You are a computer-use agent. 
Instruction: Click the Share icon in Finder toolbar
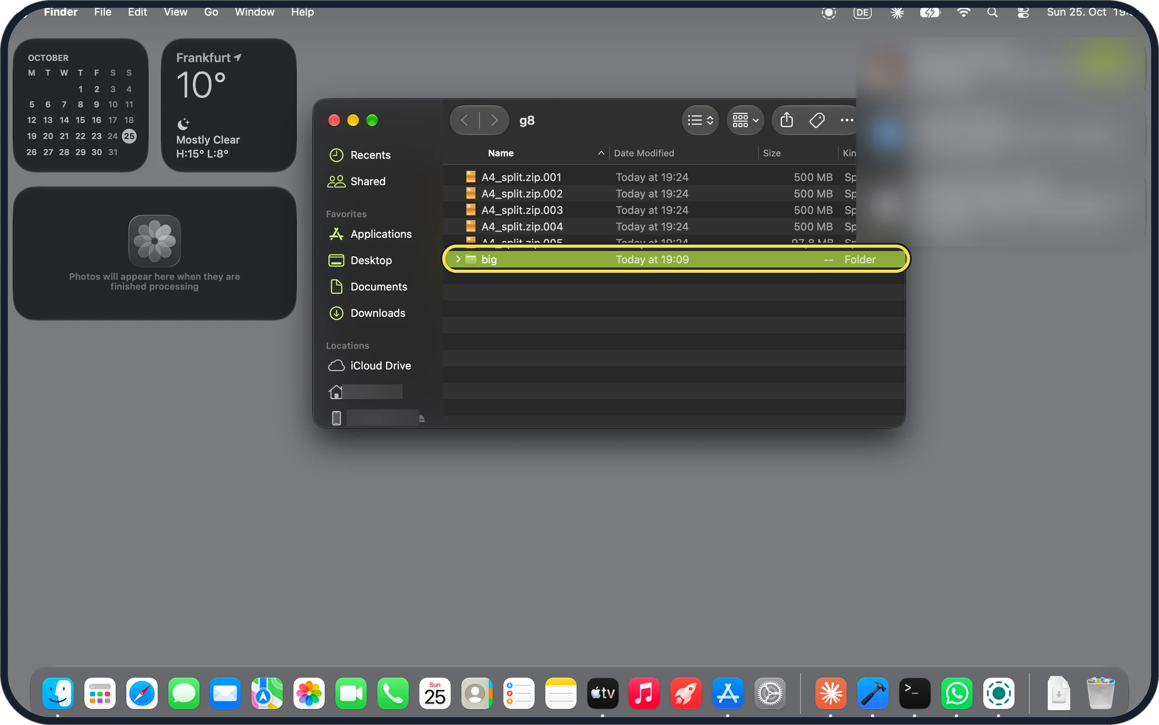pyautogui.click(x=787, y=120)
